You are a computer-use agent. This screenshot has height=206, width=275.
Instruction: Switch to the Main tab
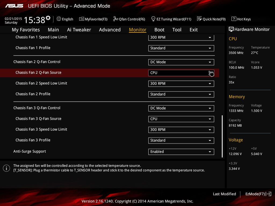pyautogui.click(x=53, y=30)
